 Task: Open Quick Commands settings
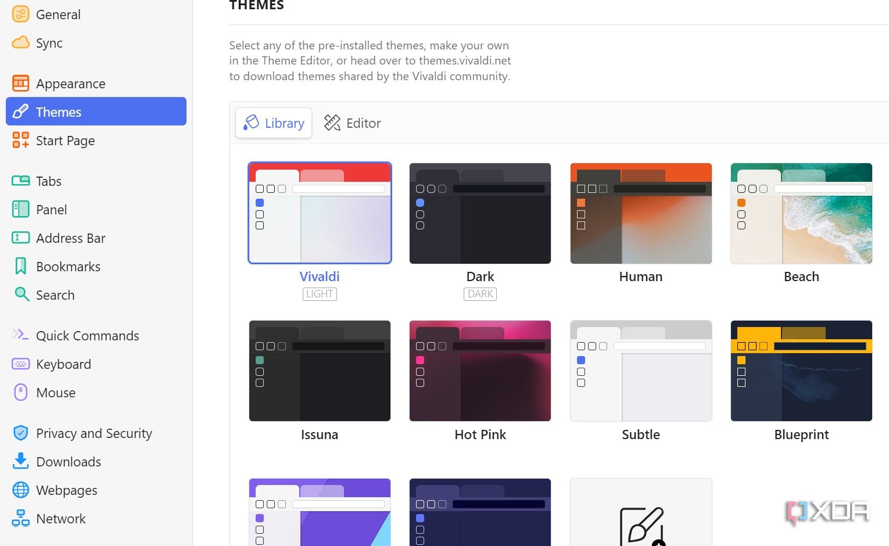96,336
